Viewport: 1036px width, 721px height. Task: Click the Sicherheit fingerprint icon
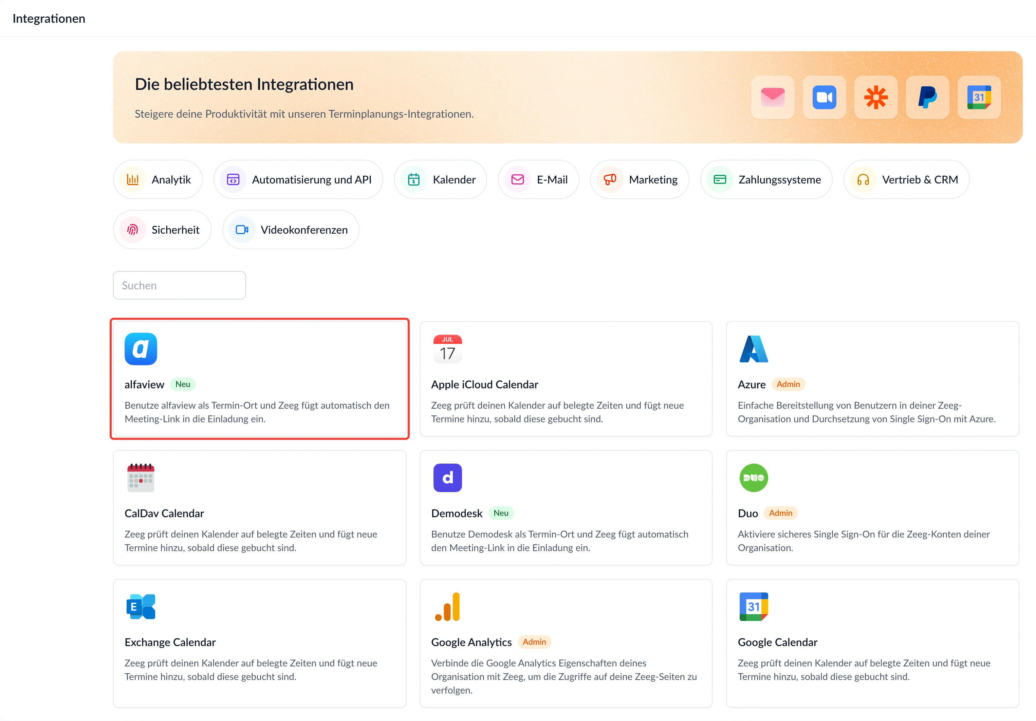tap(133, 230)
